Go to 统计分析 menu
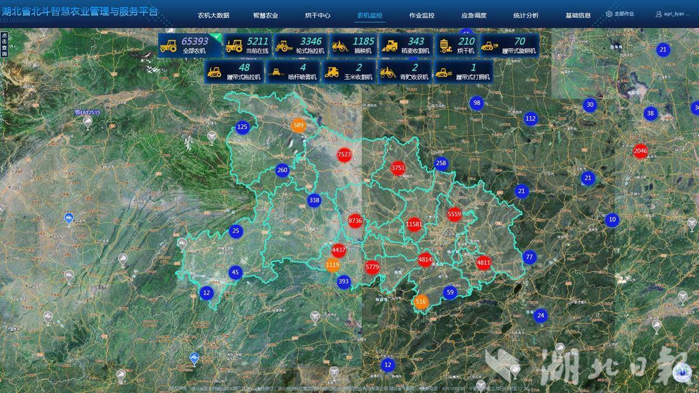The image size is (699, 393). (x=526, y=15)
